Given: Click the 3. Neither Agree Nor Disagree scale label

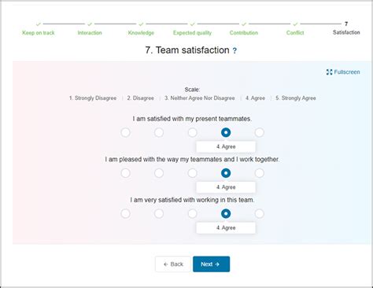Looking at the screenshot, I should 200,98.
